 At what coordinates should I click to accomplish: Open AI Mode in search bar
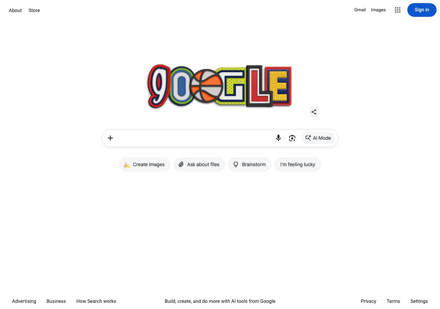pyautogui.click(x=318, y=138)
